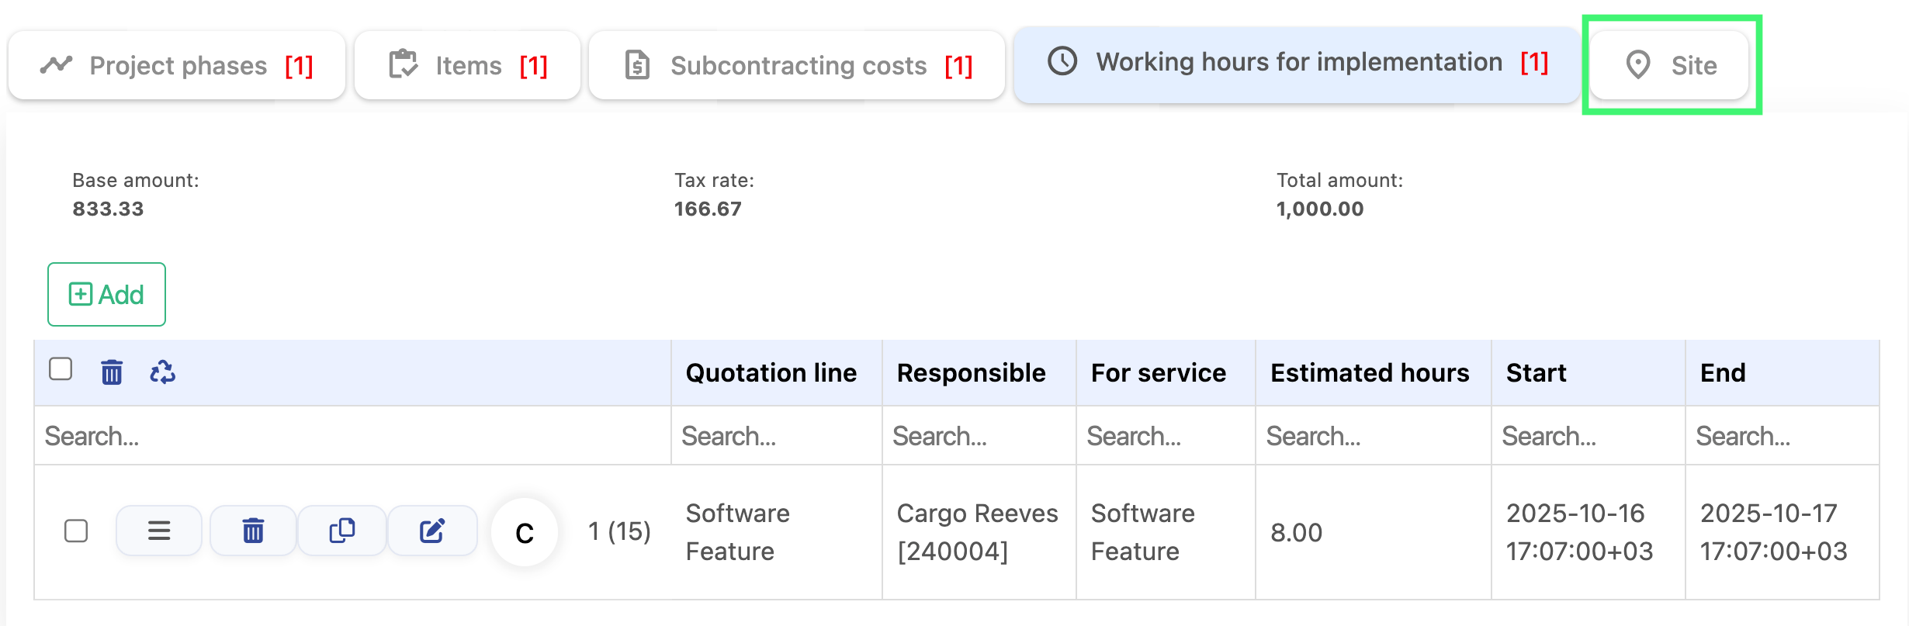Switch to the Project phases tab
Viewport: 1909px width, 626px height.
coord(177,66)
